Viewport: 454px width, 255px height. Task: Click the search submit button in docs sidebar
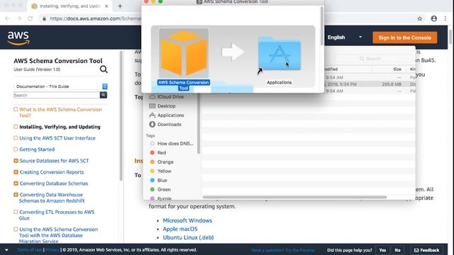(104, 95)
